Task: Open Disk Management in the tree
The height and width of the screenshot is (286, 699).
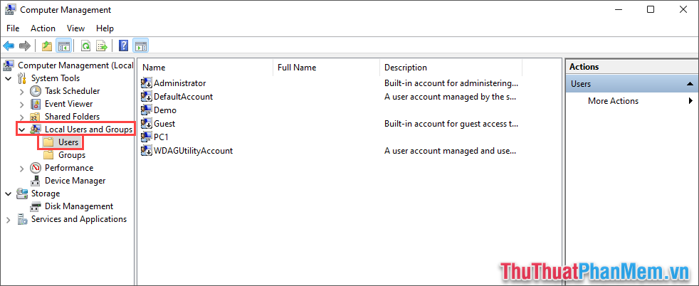Action: click(x=79, y=206)
